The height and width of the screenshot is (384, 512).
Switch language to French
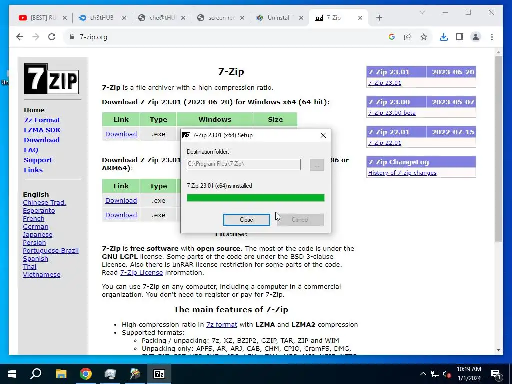click(x=33, y=219)
